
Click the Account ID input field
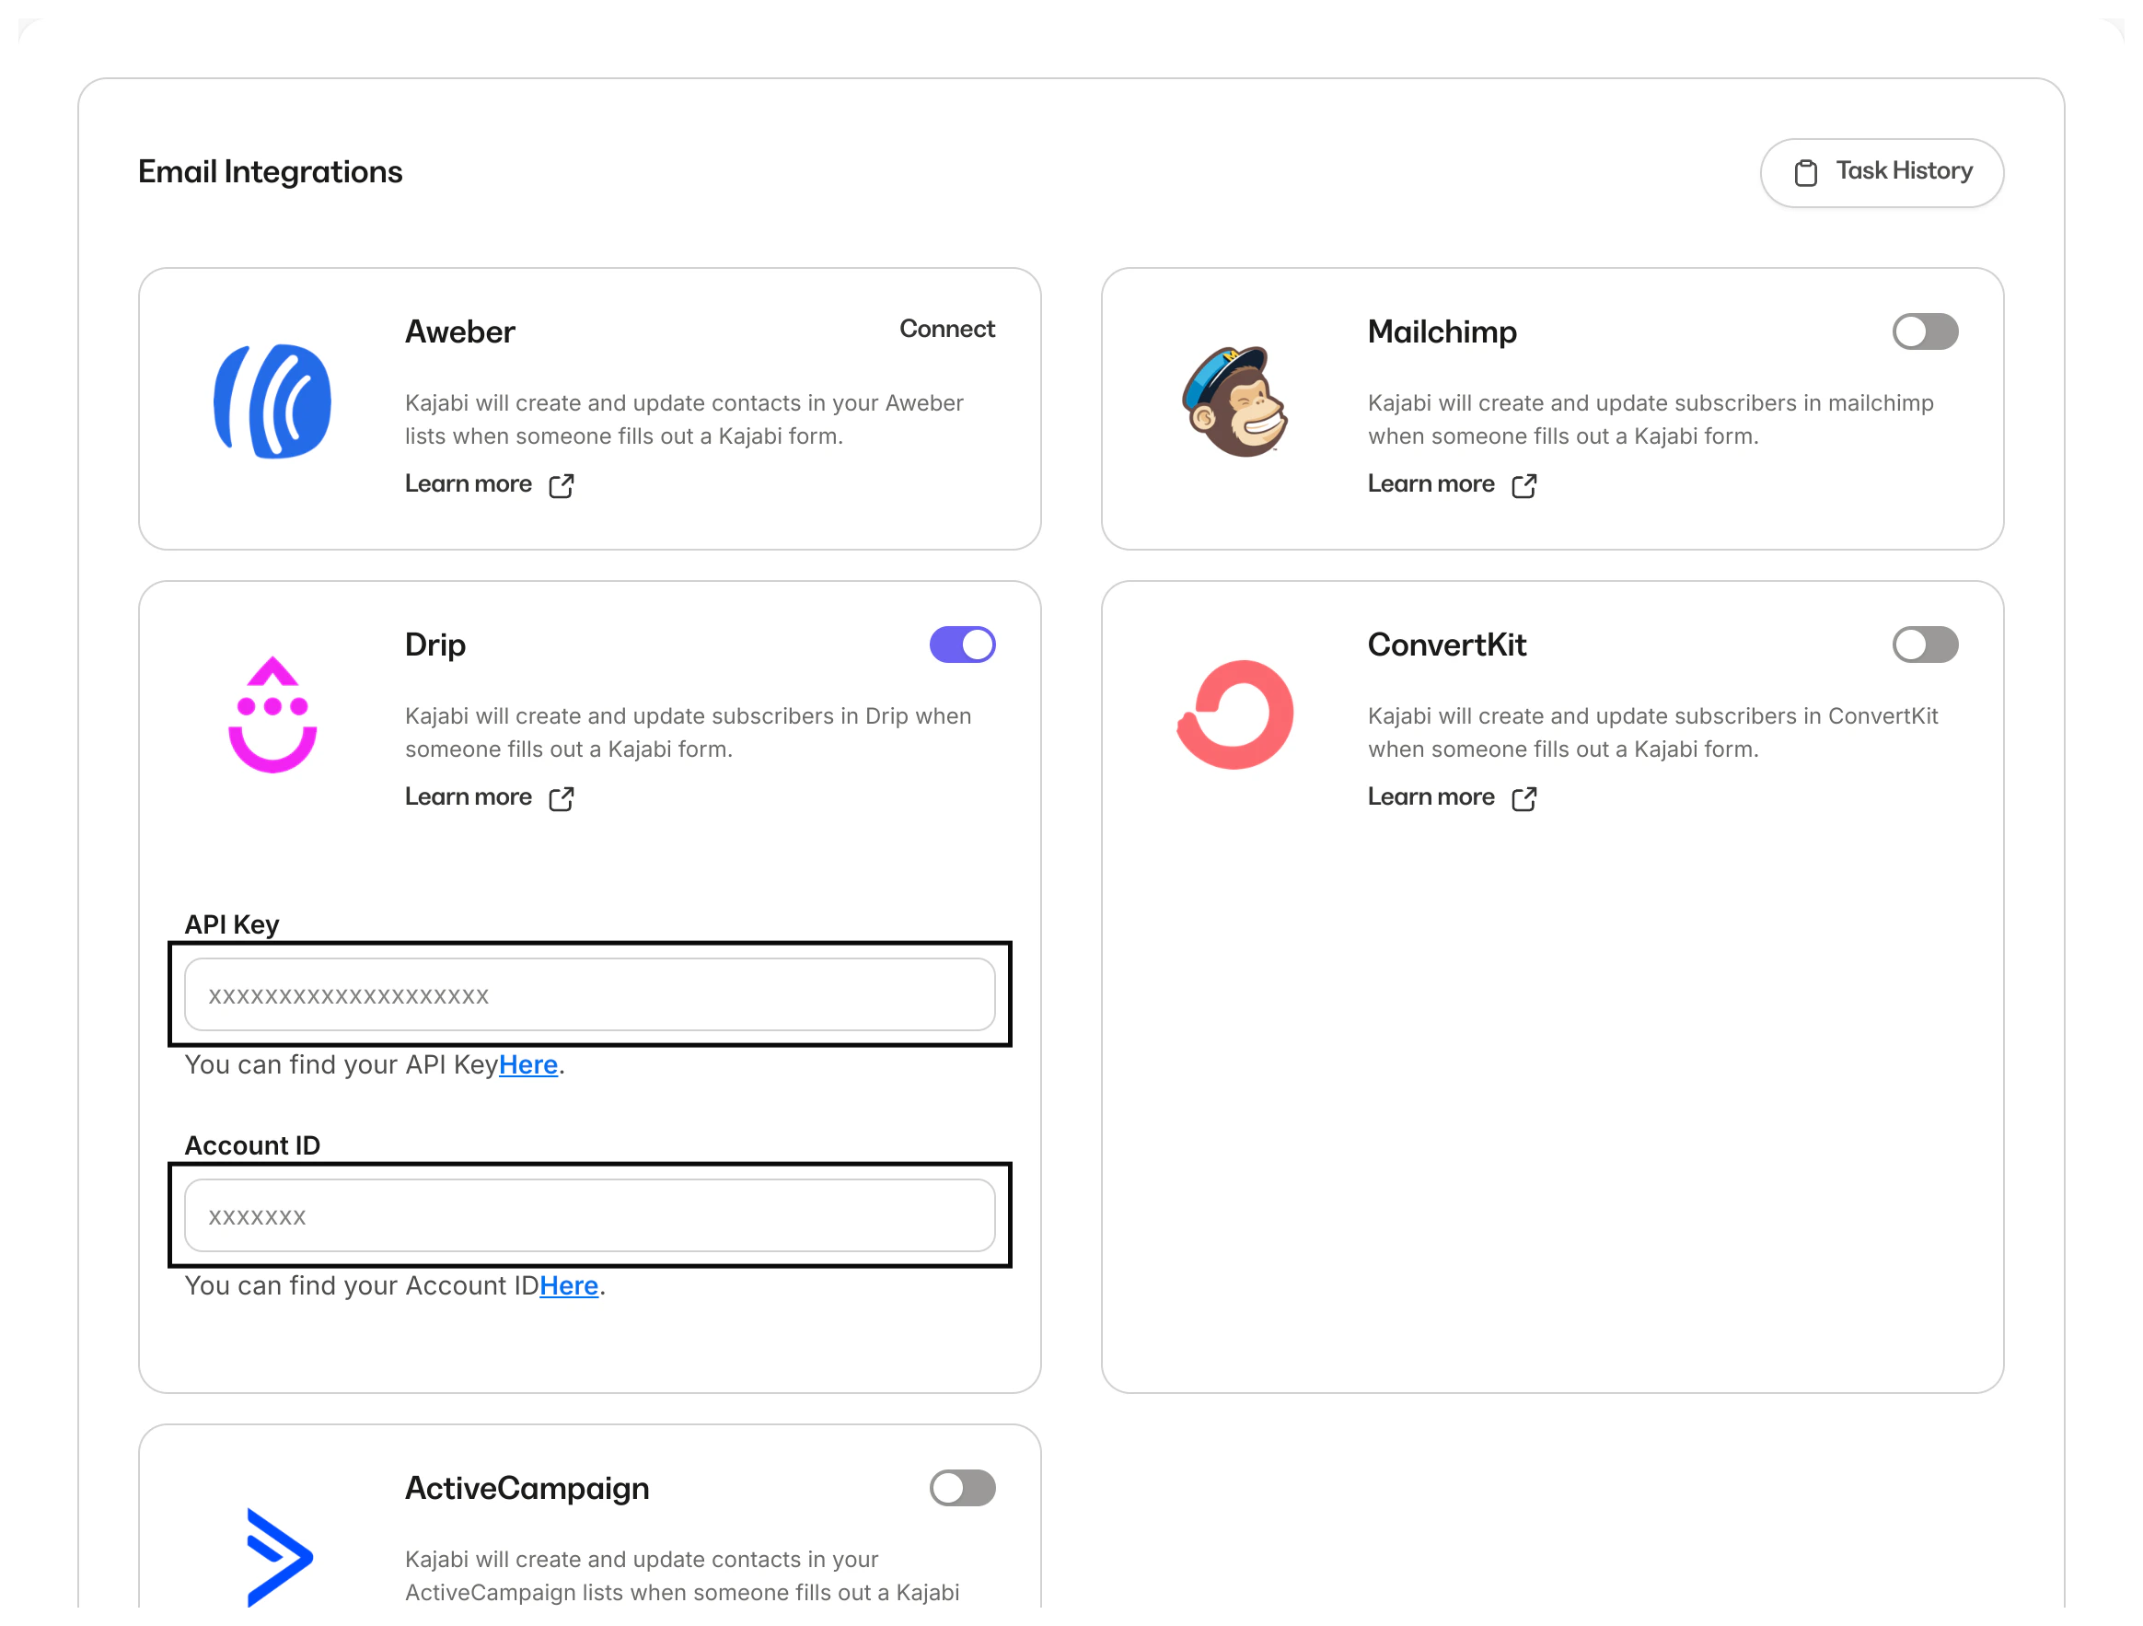pyautogui.click(x=589, y=1215)
